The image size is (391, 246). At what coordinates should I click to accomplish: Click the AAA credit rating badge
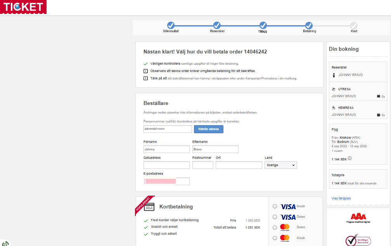tap(358, 218)
